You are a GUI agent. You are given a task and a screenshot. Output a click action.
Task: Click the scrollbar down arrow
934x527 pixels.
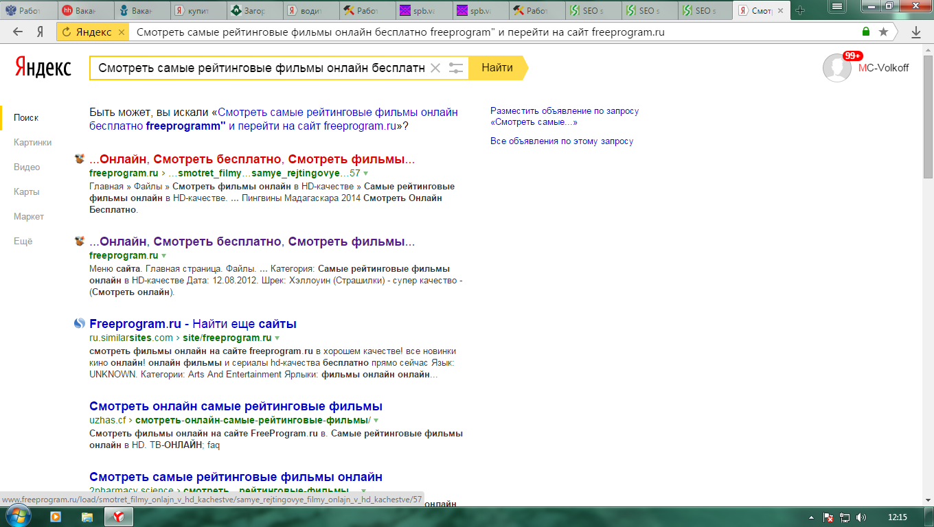928,500
